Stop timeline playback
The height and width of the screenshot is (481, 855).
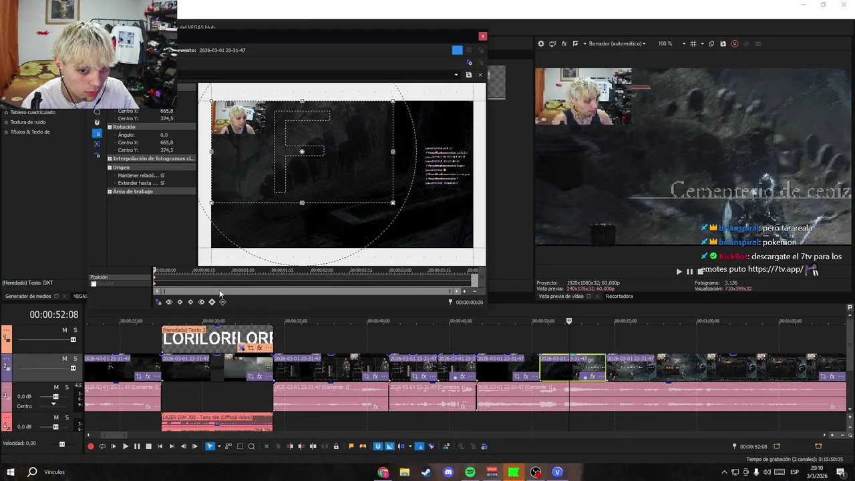(x=148, y=447)
